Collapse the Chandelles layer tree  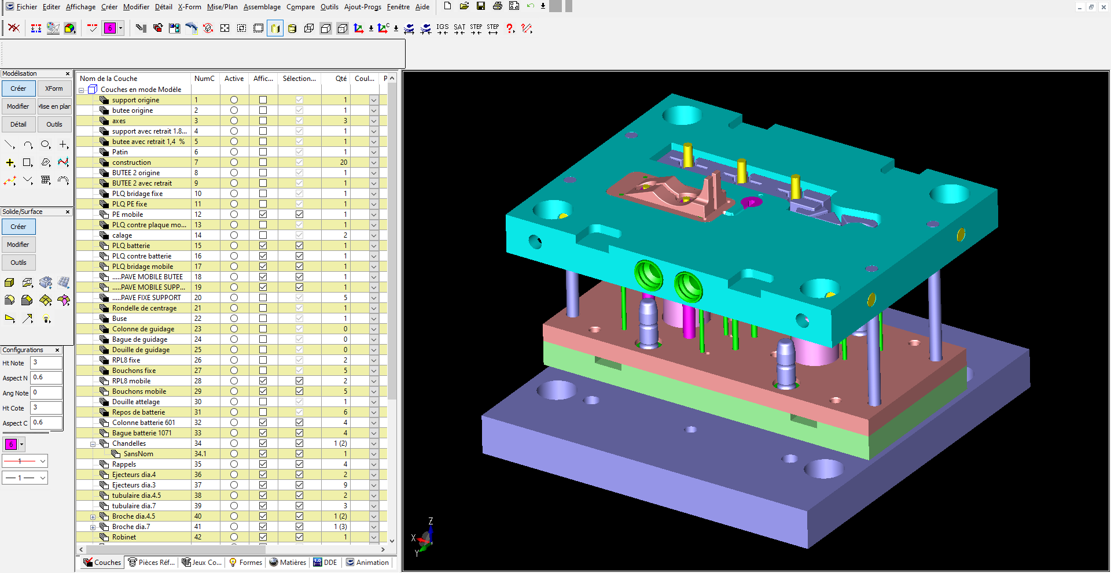(x=93, y=444)
